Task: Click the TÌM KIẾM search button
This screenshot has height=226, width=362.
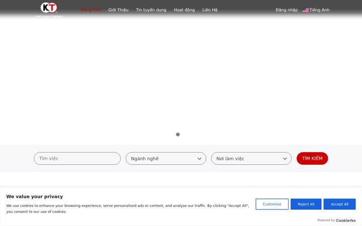Action: click(312, 158)
